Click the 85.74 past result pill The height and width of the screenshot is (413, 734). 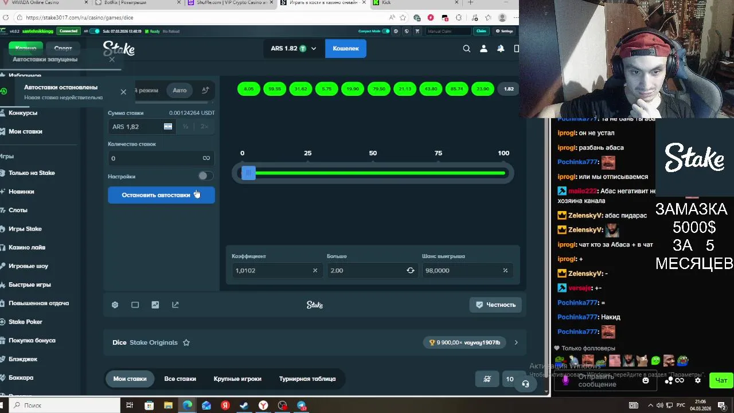[x=457, y=89]
